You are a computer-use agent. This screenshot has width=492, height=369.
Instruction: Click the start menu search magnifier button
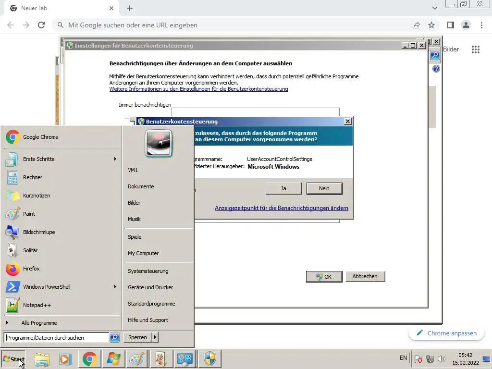[x=114, y=338]
